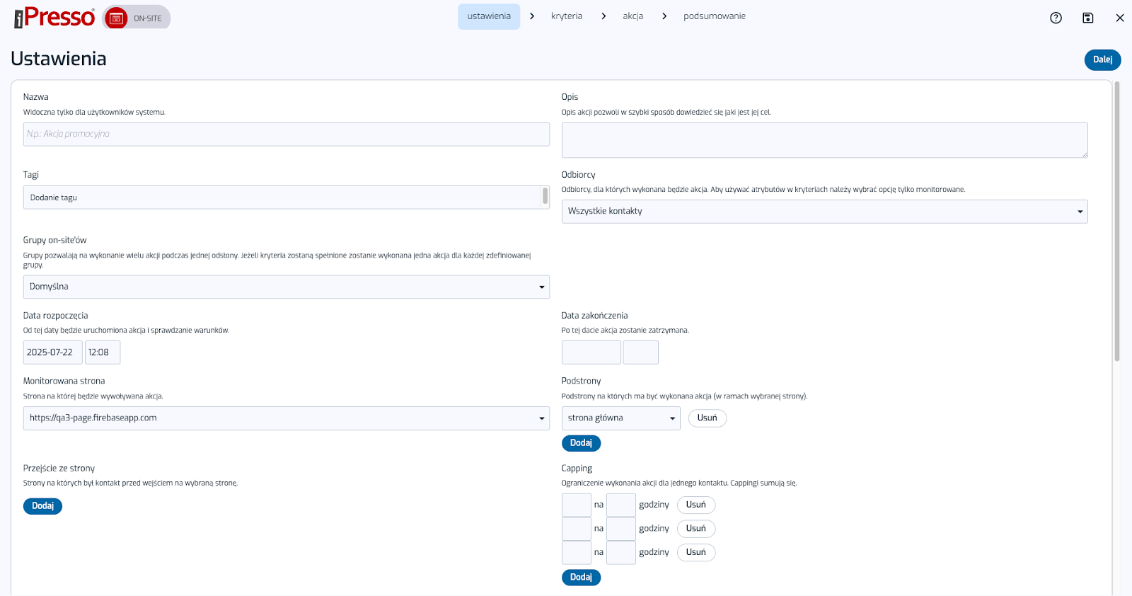Viewport: 1132px width, 596px height.
Task: Remove the first capping row with Usuń
Action: [x=695, y=505]
